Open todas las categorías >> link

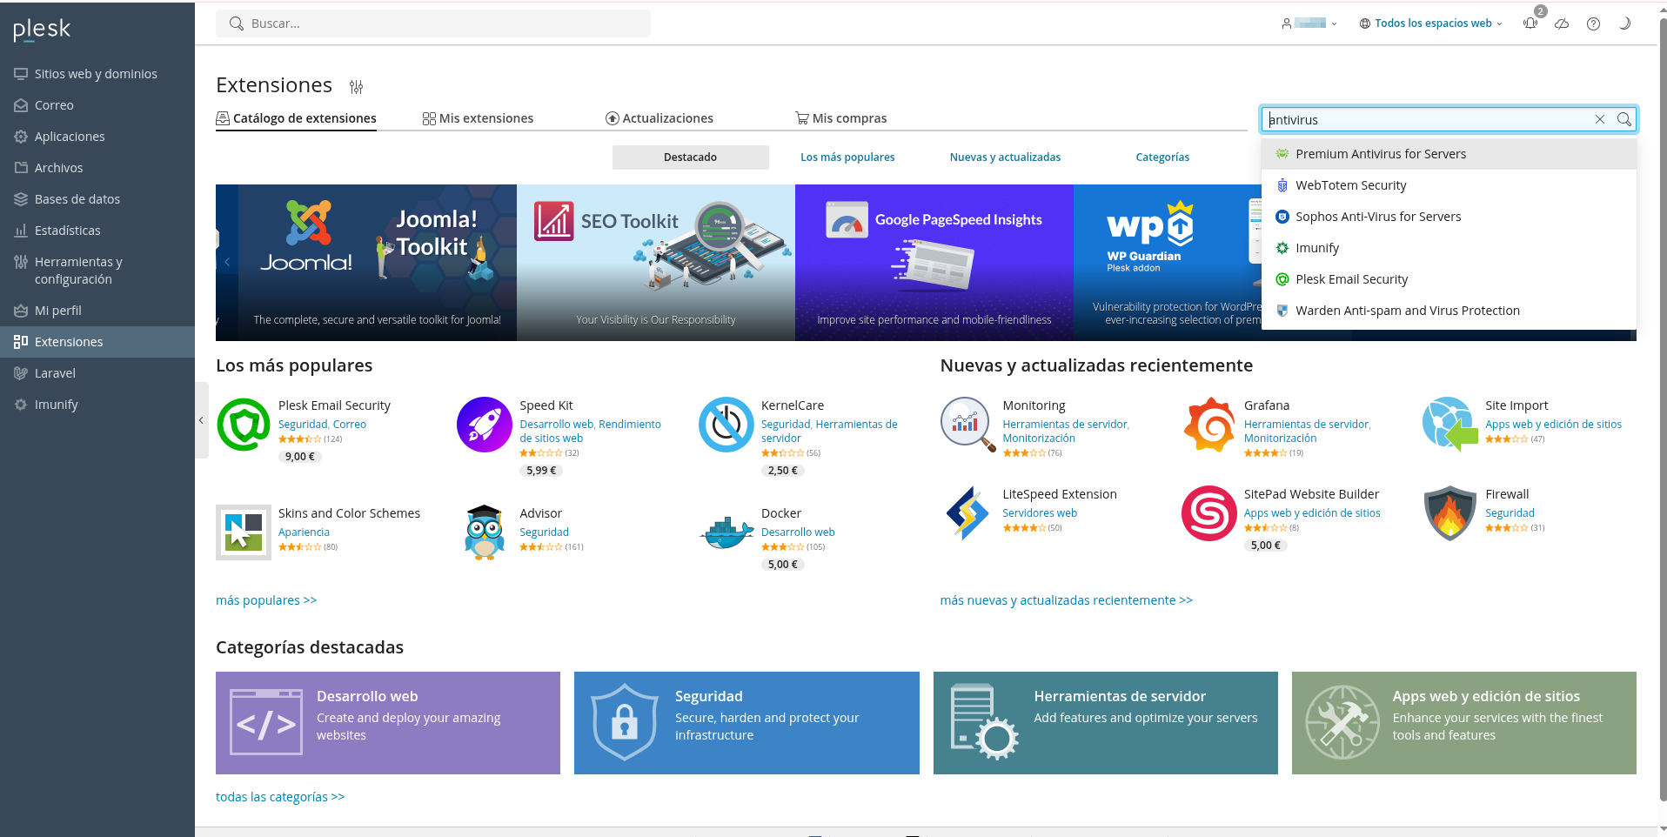280,797
